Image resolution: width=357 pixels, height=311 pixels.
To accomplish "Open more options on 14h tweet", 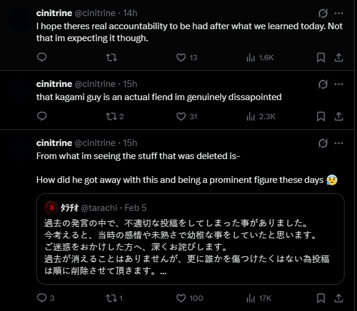I will coord(339,13).
